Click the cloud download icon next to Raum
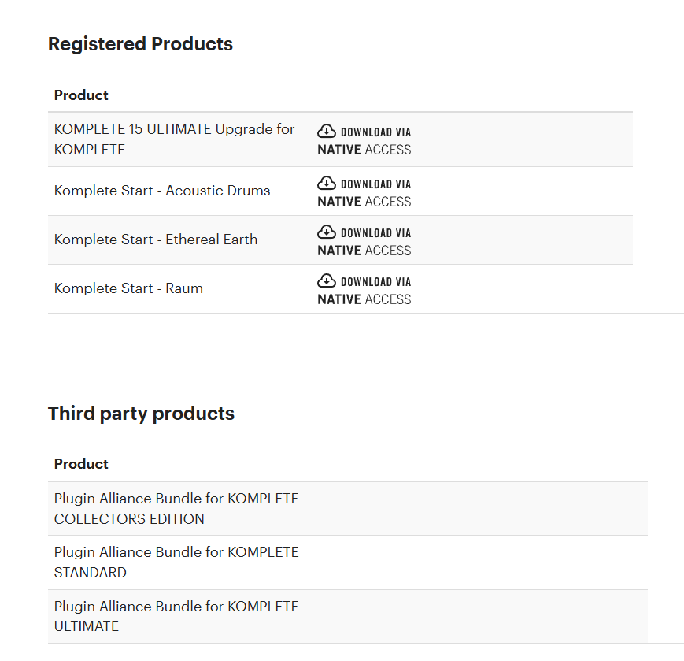This screenshot has height=661, width=684. 327,280
